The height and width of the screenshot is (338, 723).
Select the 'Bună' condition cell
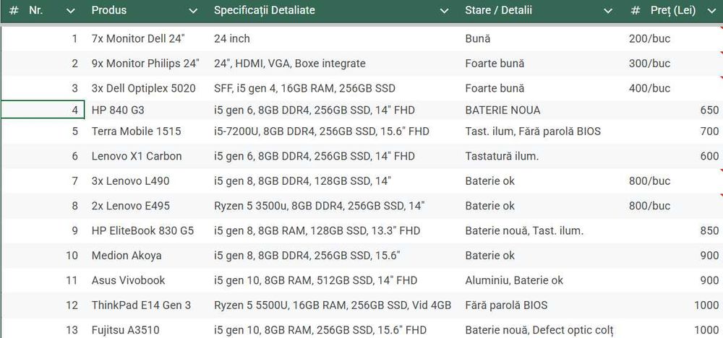[x=478, y=39]
